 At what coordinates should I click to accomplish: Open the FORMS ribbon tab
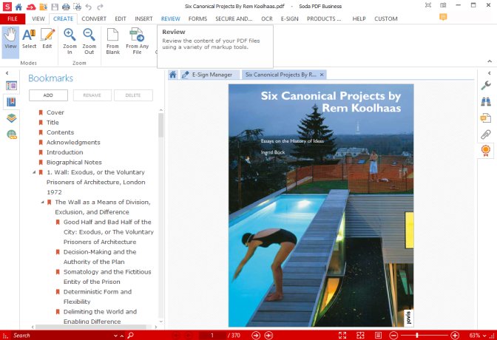click(x=197, y=18)
